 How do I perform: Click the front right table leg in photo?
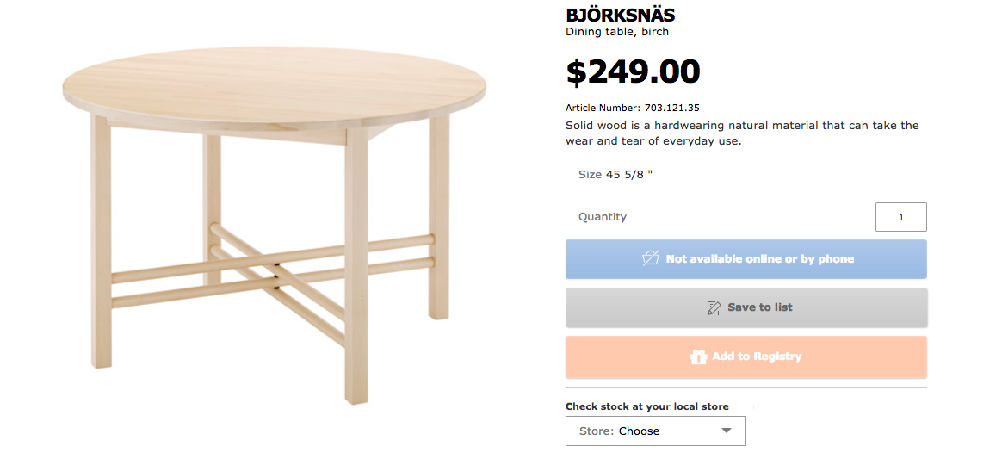click(x=356, y=267)
